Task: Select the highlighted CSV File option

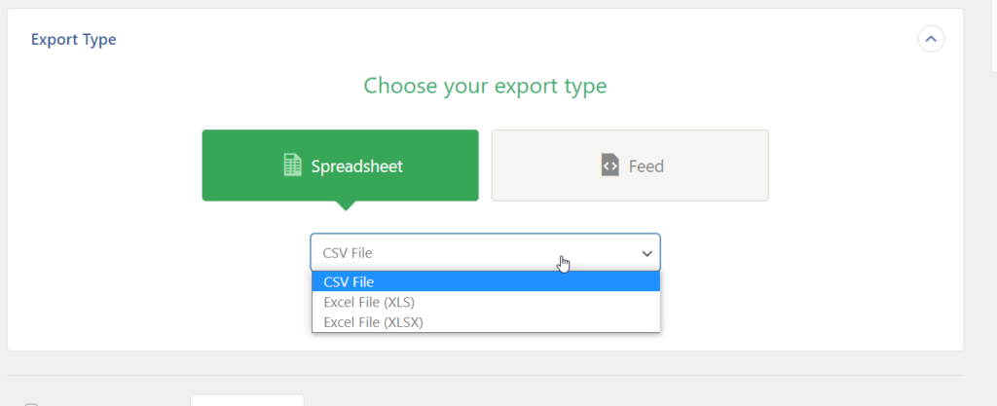Action: (x=485, y=282)
